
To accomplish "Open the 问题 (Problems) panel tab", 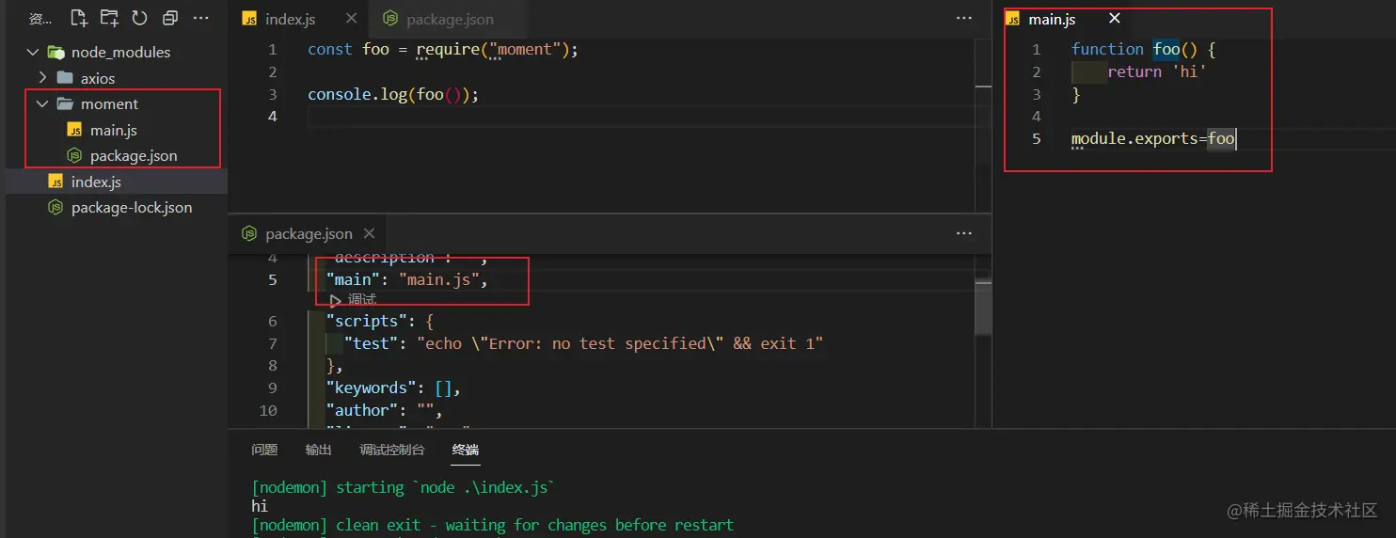I will tap(264, 451).
